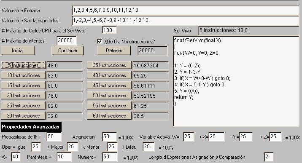Edit the Numero= field
The image size is (302, 163).
pyautogui.click(x=110, y=157)
